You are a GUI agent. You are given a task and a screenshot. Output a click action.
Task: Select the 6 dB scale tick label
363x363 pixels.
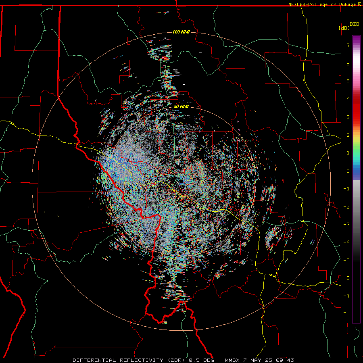[348, 63]
